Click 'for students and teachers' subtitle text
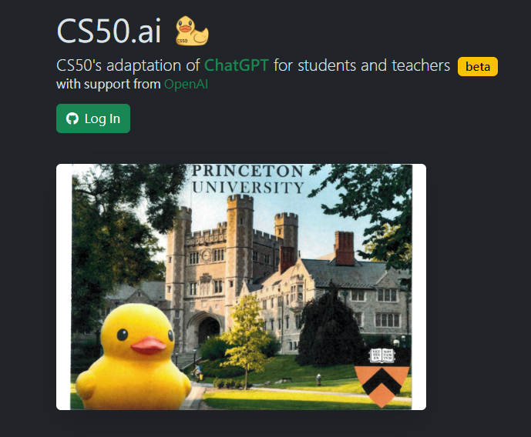 (361, 65)
